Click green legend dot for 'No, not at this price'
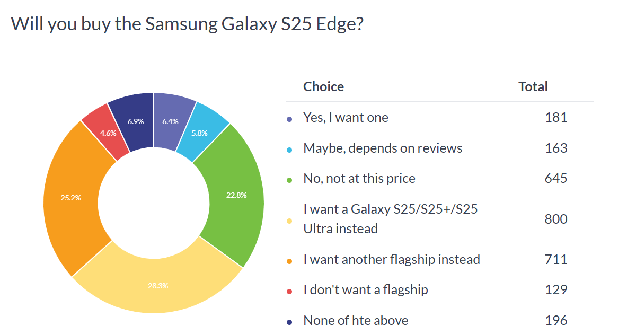636x334 pixels. pyautogui.click(x=289, y=180)
